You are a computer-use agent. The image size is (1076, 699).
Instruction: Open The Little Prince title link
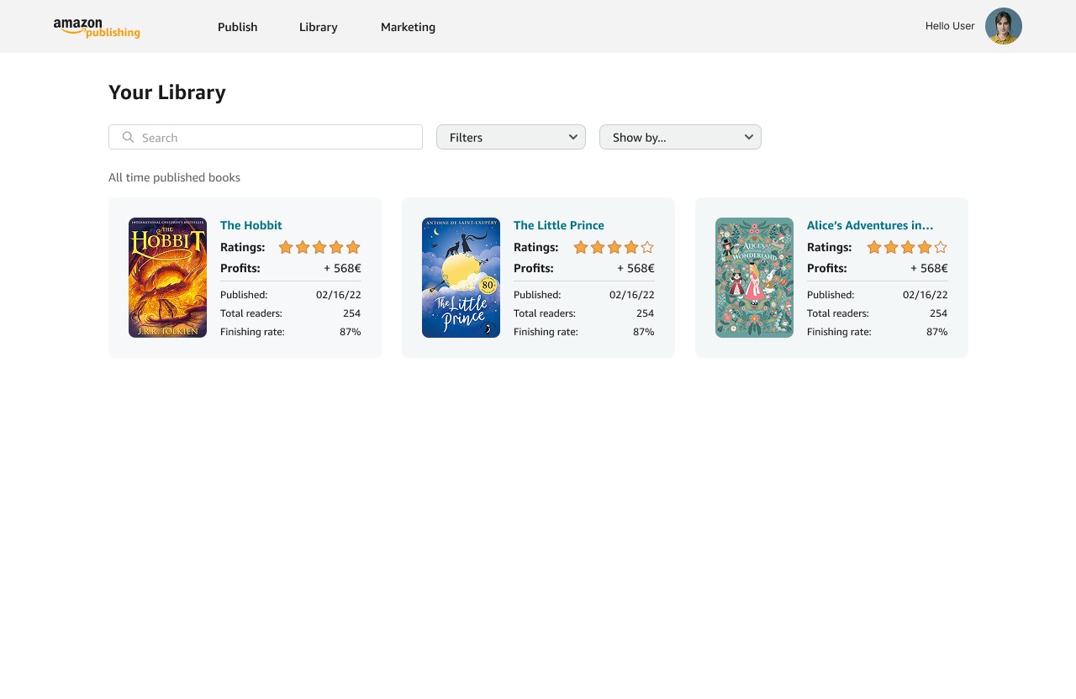pos(559,225)
